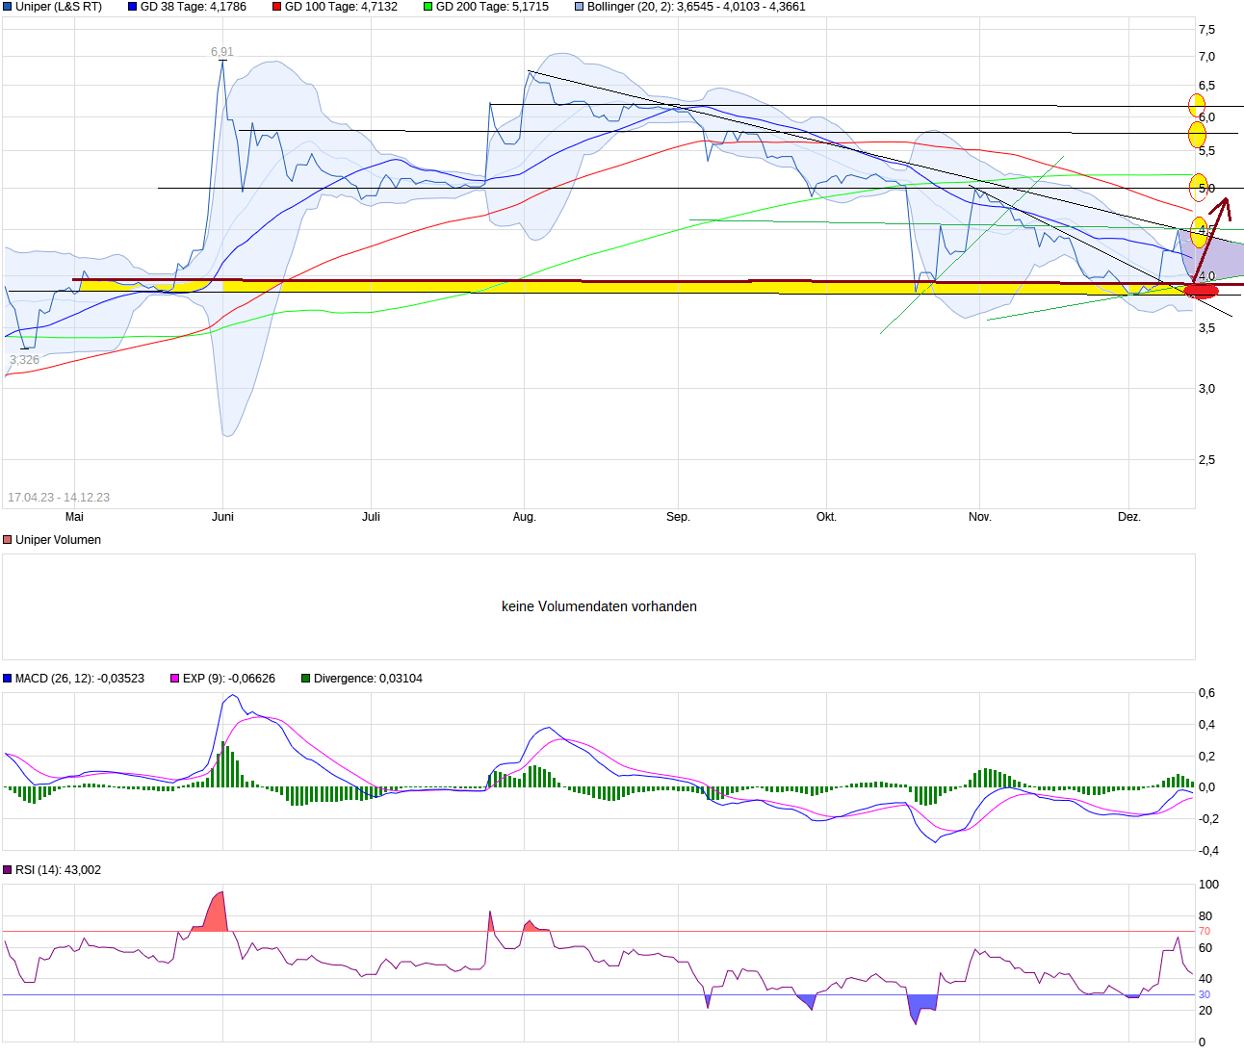Click the '6,91' peak price label
Image resolution: width=1244 pixels, height=1055 pixels.
(x=222, y=52)
